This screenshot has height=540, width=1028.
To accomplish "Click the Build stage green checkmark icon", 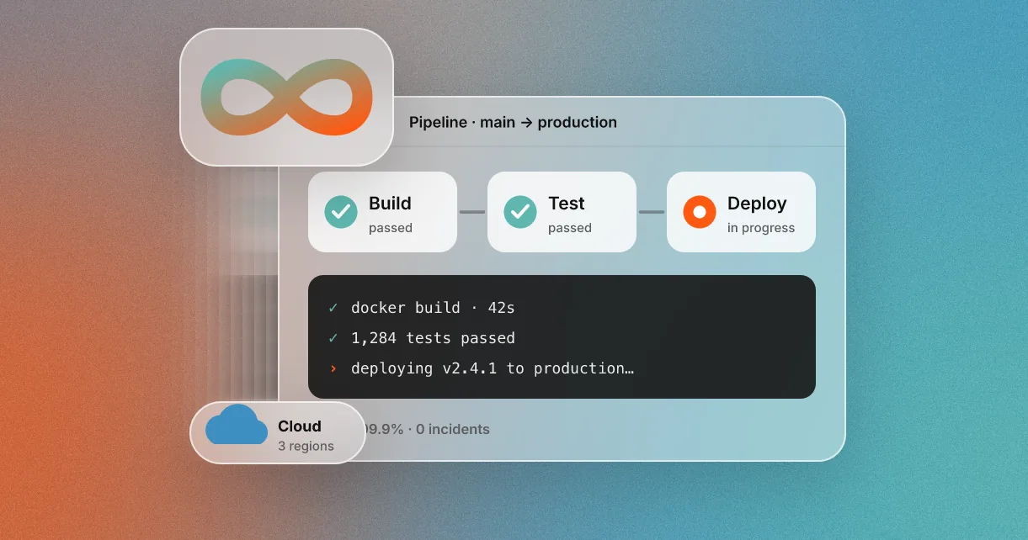I will tap(341, 212).
